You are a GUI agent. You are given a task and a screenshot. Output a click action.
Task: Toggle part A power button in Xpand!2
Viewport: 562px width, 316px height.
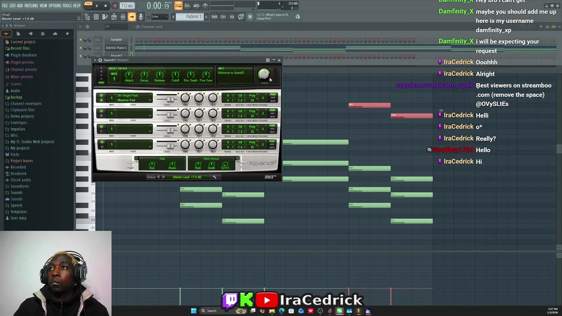[x=101, y=96]
